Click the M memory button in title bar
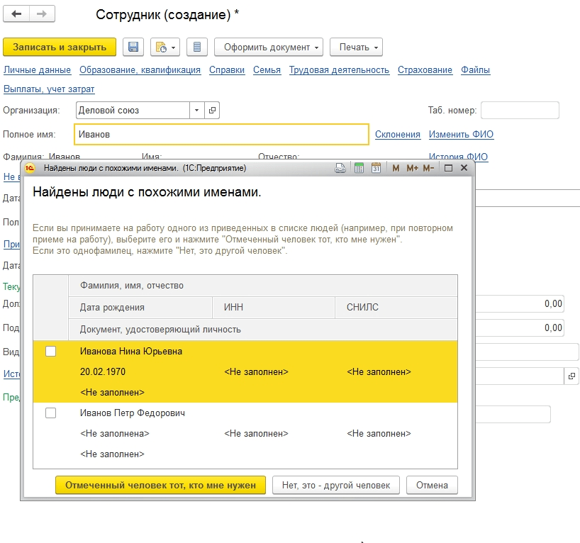 tap(396, 168)
